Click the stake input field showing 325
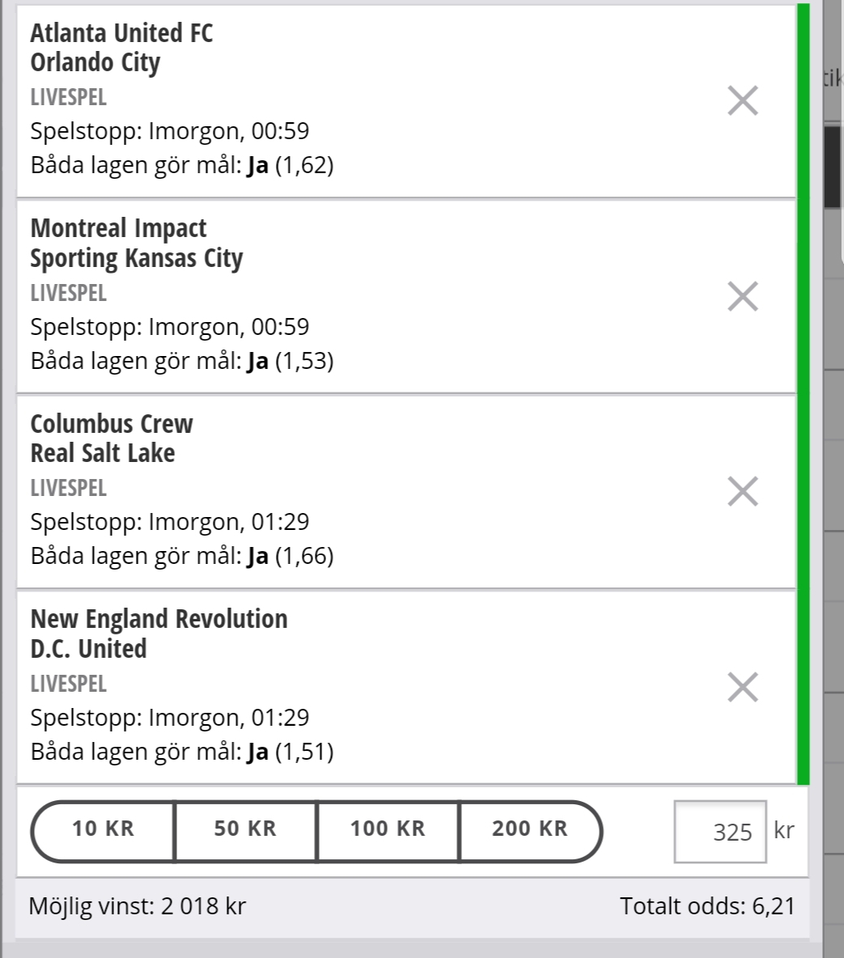Viewport: 844px width, 958px height. (x=720, y=832)
